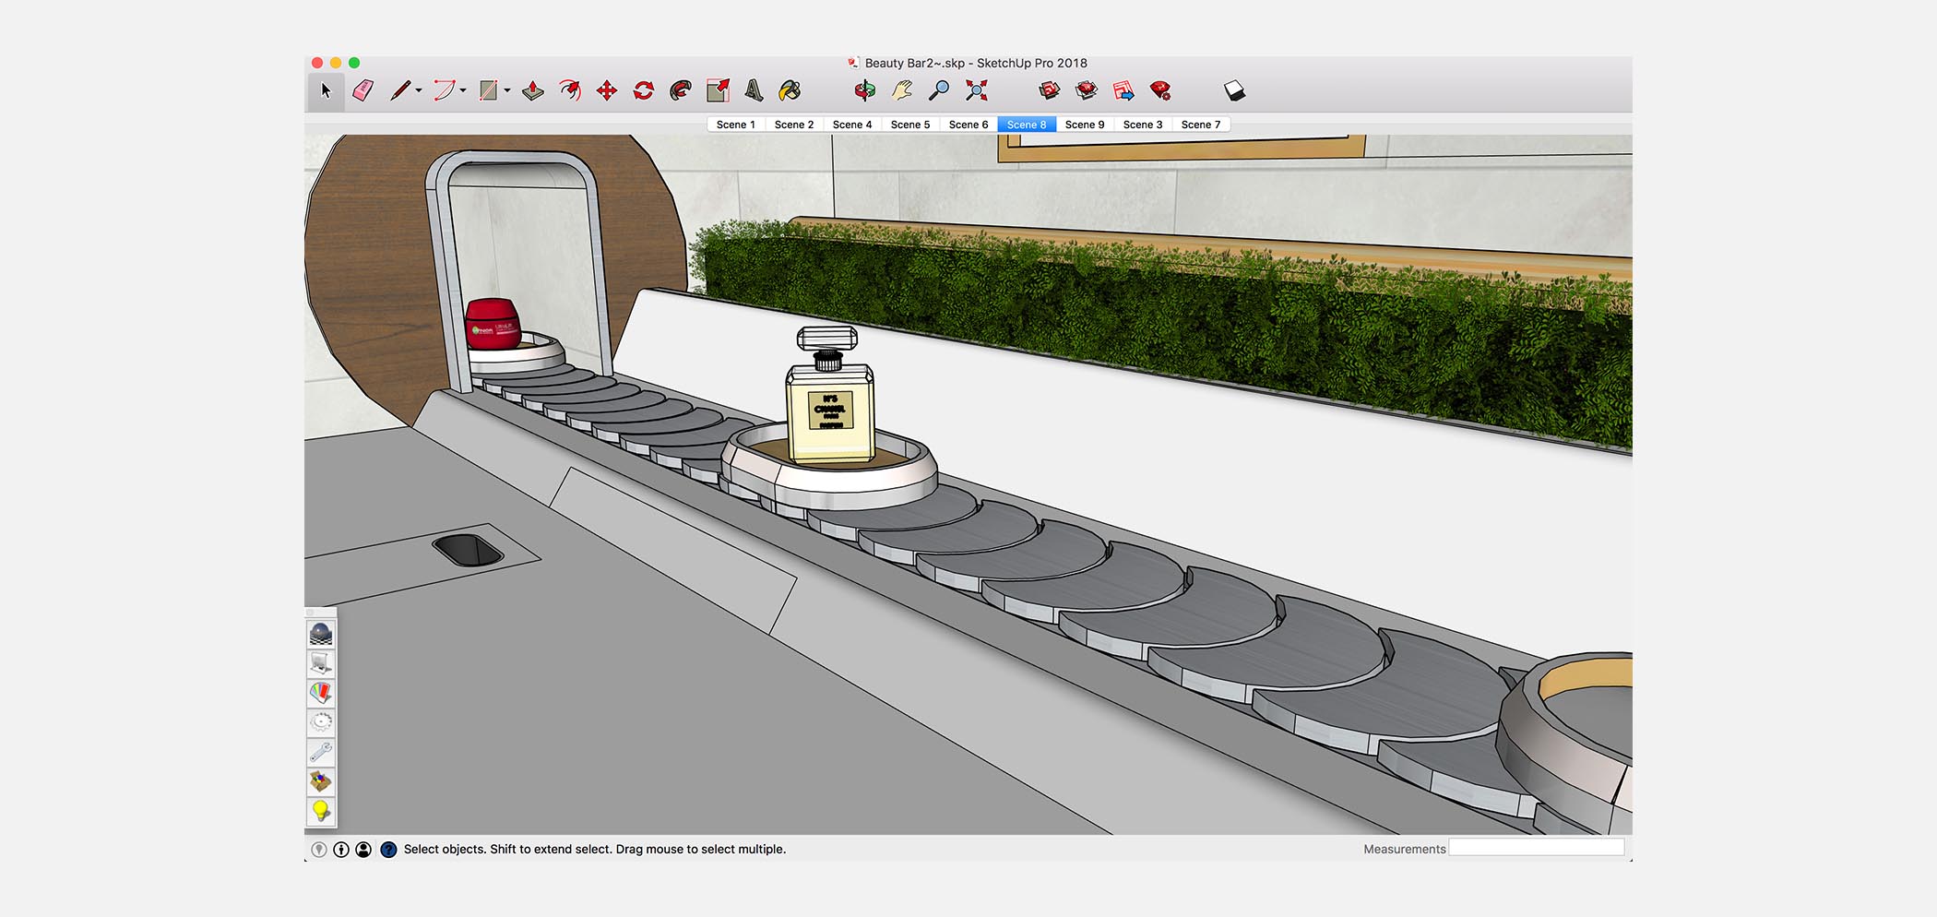
Task: Select the arrow Select tool
Action: (x=325, y=90)
